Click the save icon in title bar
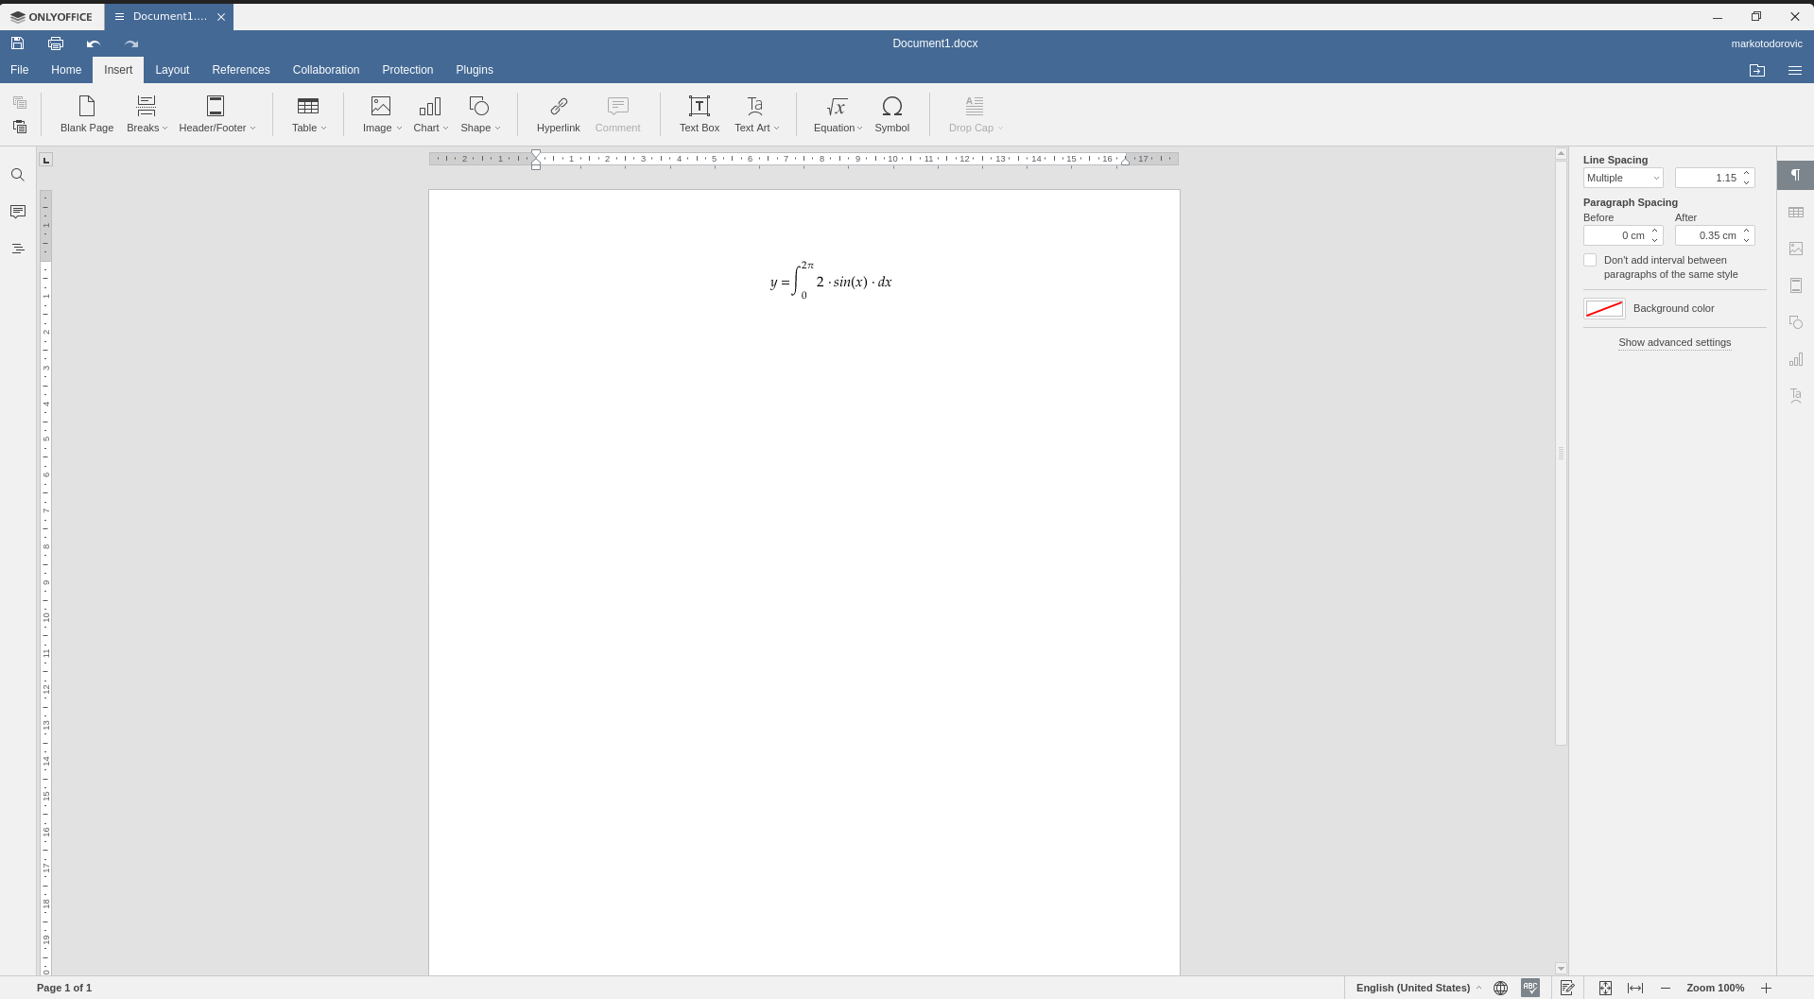 tap(18, 43)
